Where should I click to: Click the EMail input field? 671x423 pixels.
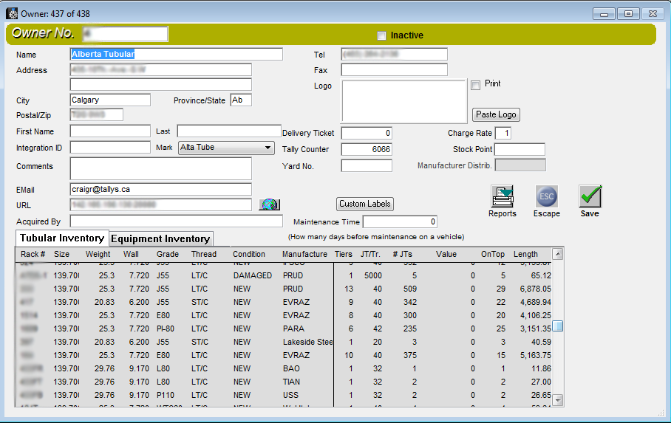[161, 189]
